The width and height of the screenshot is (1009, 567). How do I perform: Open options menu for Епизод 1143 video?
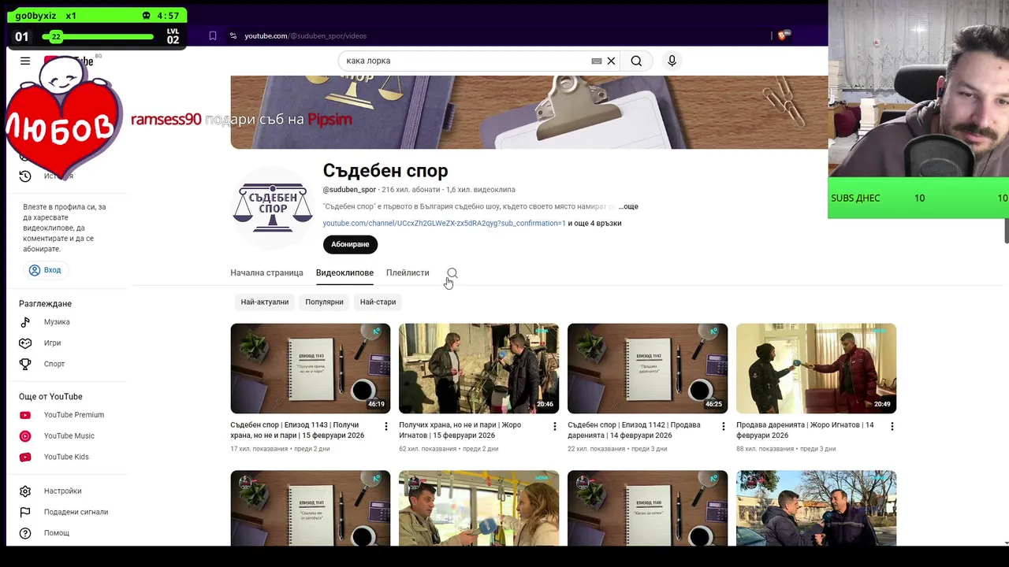tap(385, 426)
